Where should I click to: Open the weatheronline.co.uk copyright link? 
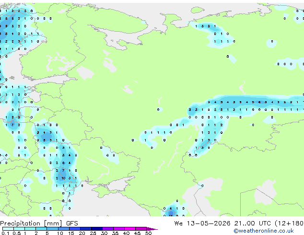point(264,231)
